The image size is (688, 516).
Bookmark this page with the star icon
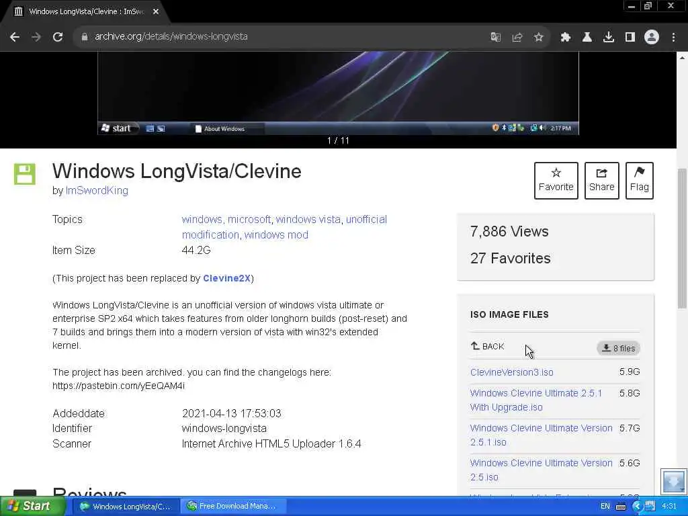pyautogui.click(x=539, y=37)
